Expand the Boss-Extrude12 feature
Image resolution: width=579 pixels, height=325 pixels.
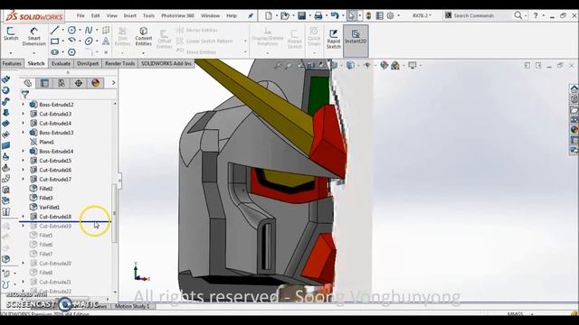pyautogui.click(x=24, y=105)
